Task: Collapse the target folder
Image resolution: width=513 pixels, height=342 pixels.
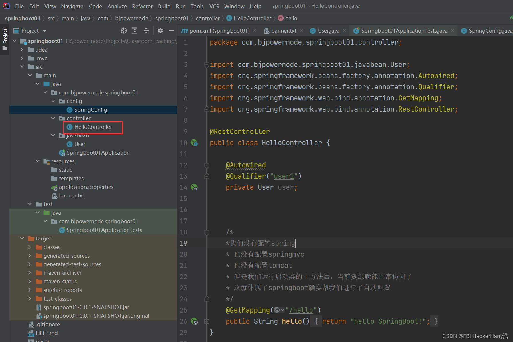Action: click(22, 238)
